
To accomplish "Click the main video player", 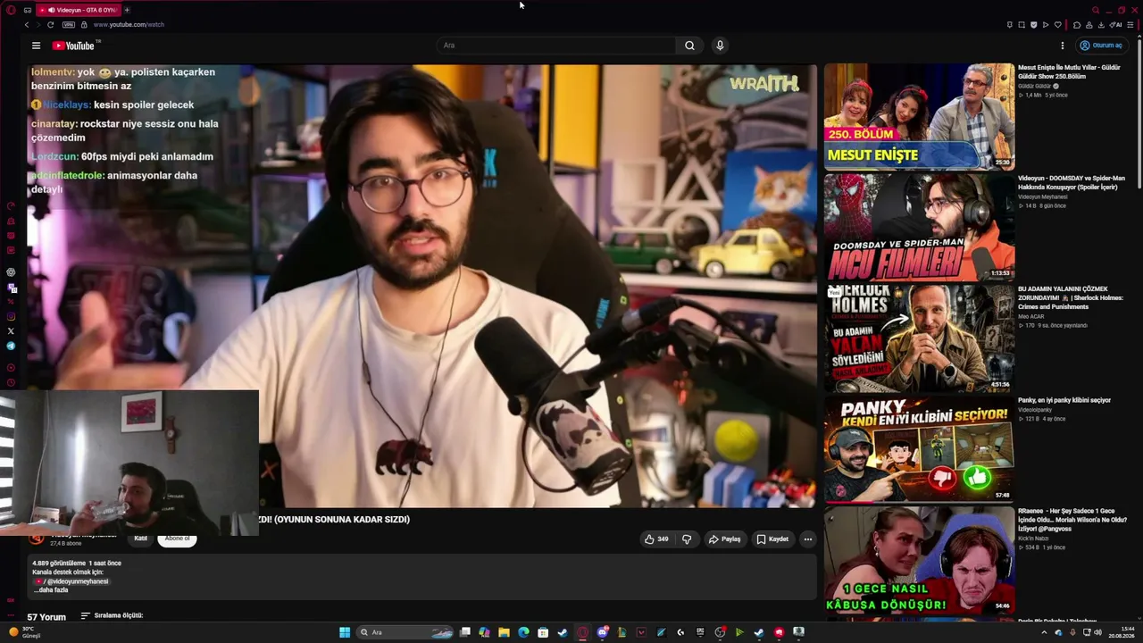I will tap(423, 286).
